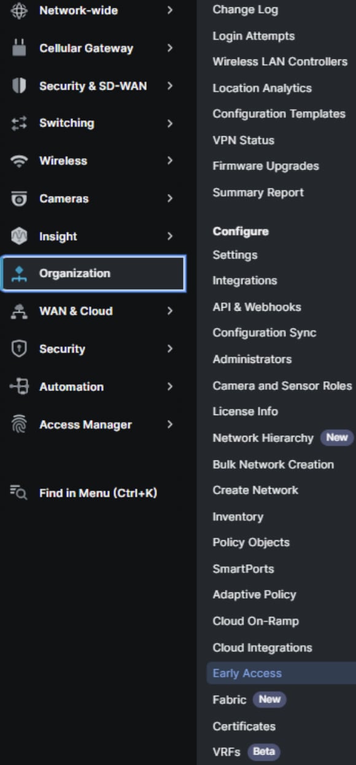Click the Wireless wifi icon
356x765 pixels.
pyautogui.click(x=20, y=161)
